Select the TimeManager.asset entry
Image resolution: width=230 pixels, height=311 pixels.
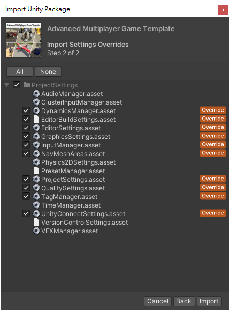coord(71,205)
